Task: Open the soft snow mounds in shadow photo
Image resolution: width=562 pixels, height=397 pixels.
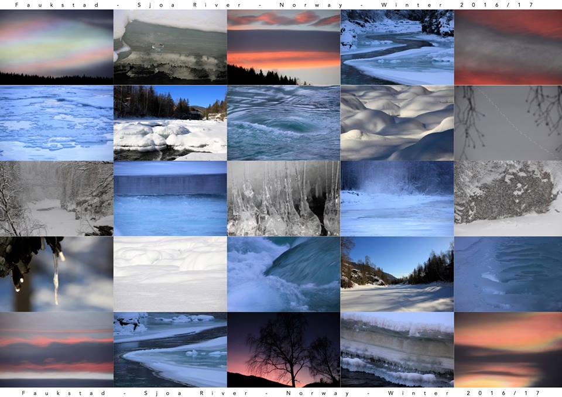Action: [397, 122]
